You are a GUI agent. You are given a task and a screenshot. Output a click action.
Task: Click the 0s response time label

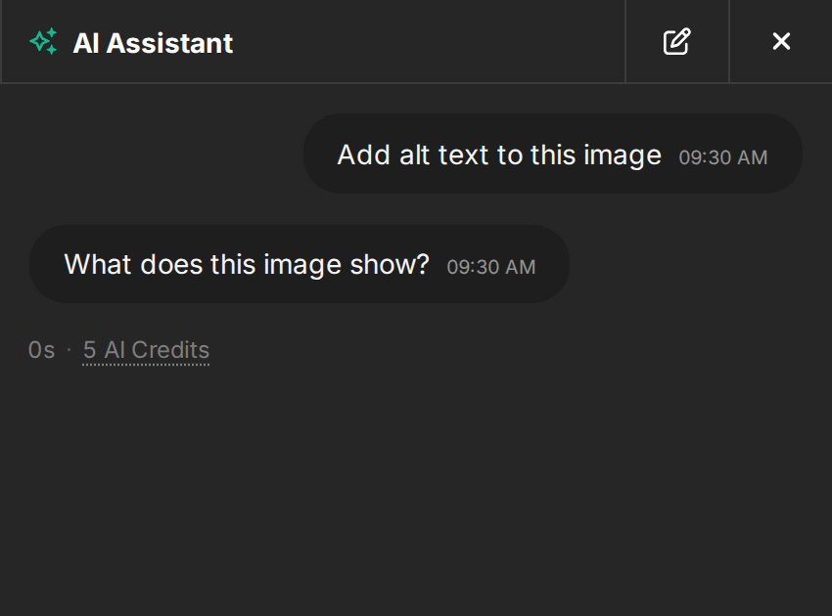(x=41, y=350)
